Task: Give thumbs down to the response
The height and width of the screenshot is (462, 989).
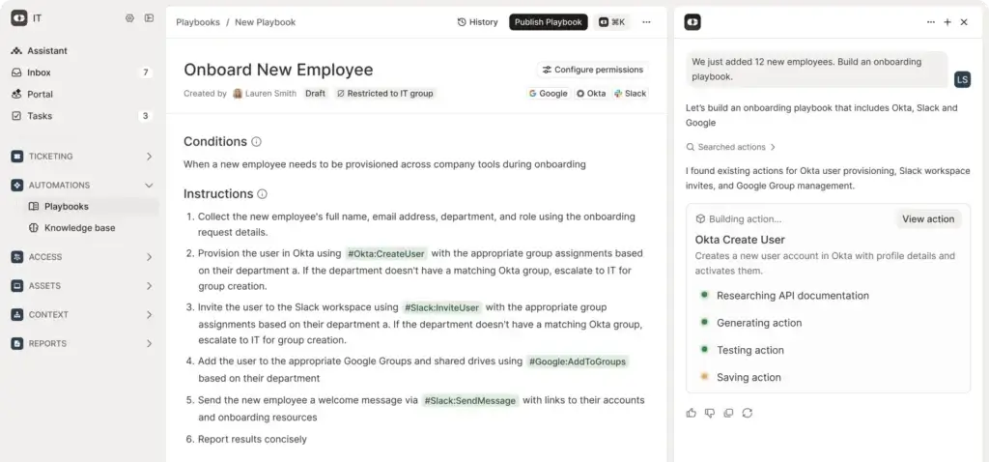Action: (x=710, y=413)
